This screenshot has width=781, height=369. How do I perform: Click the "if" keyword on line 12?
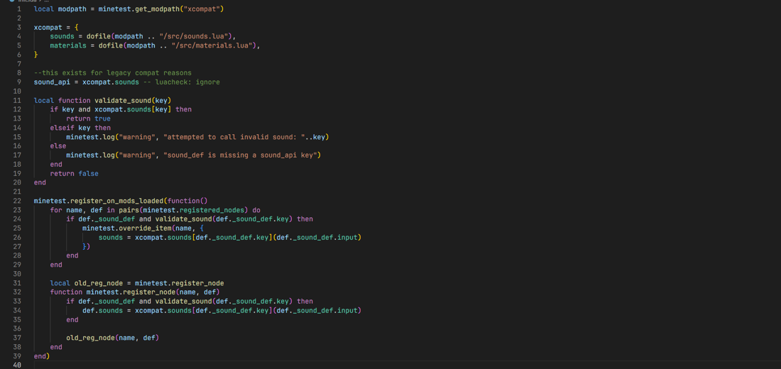tap(54, 109)
